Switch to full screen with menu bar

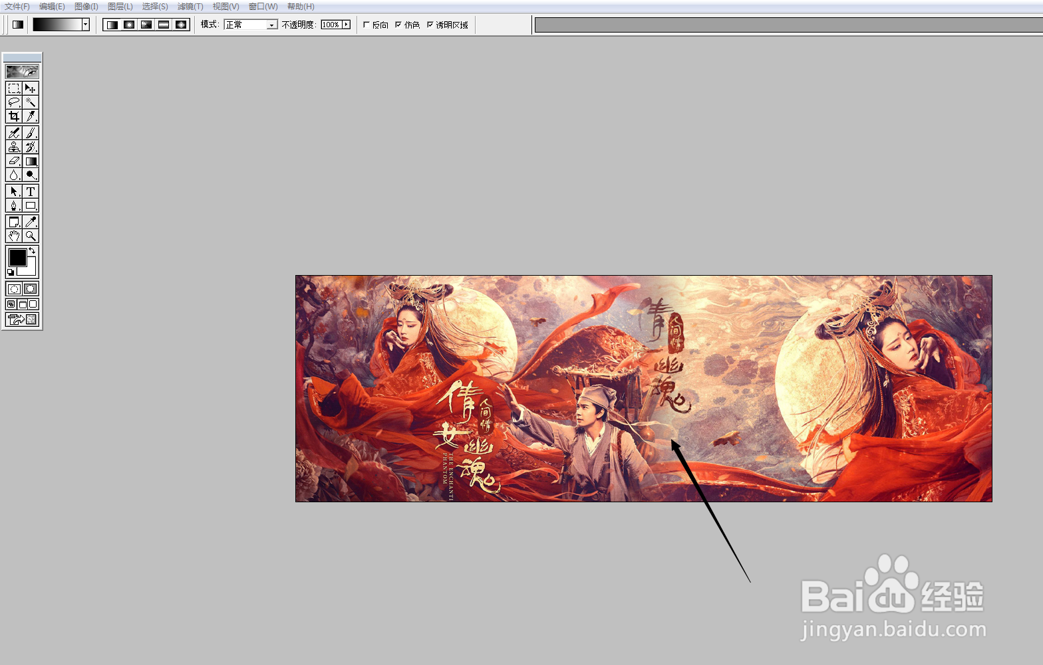pyautogui.click(x=23, y=304)
